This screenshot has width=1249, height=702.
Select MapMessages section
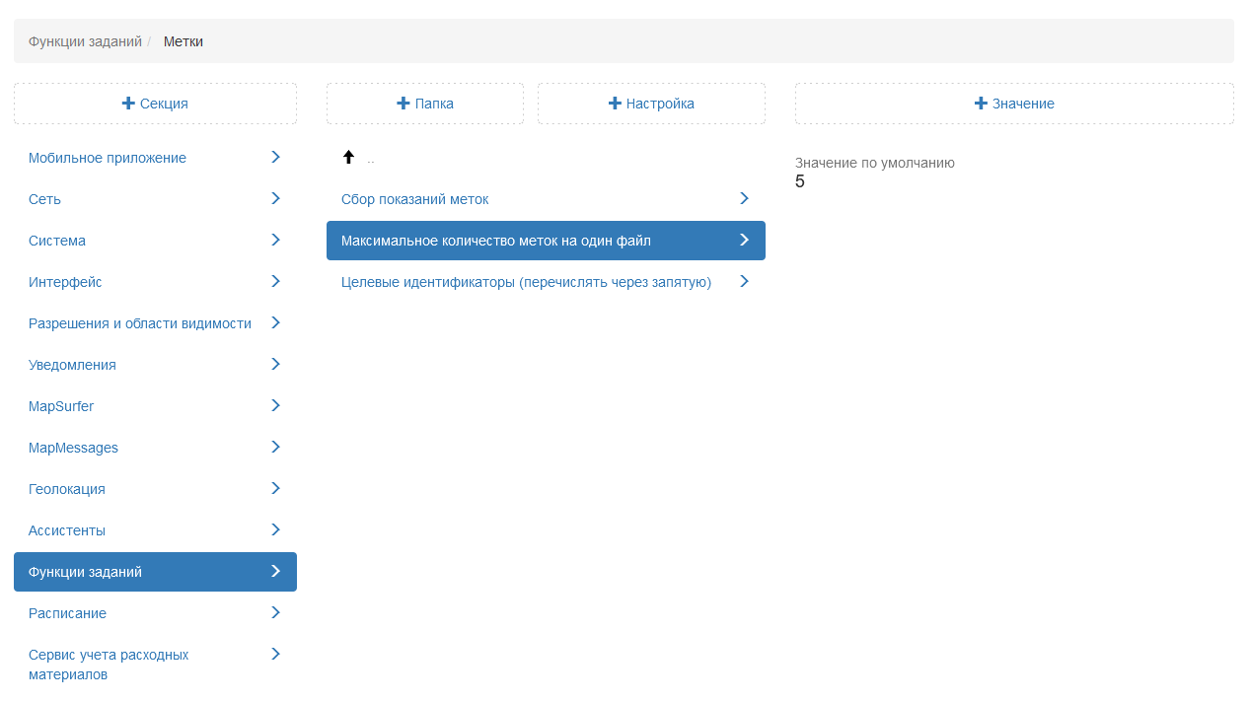click(x=155, y=448)
